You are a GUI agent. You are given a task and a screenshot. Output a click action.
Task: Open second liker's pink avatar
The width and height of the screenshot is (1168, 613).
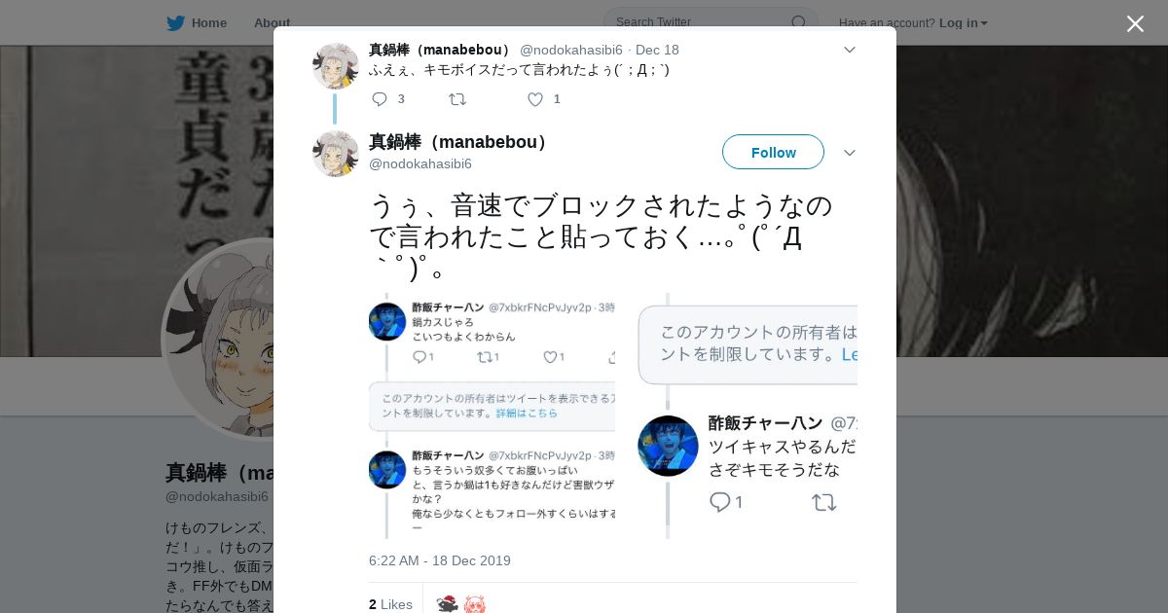(474, 604)
